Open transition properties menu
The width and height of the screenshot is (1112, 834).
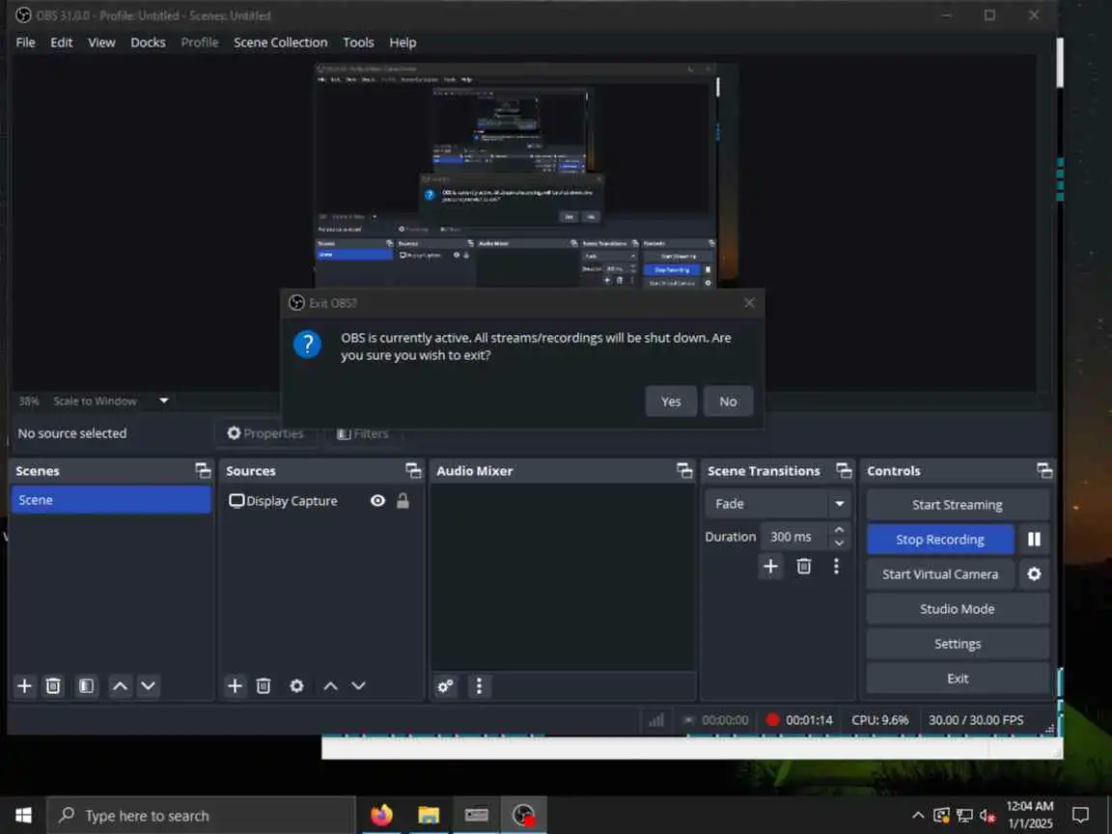click(x=836, y=566)
